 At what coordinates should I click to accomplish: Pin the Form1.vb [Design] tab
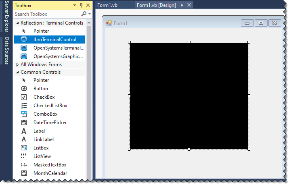pyautogui.click(x=182, y=5)
